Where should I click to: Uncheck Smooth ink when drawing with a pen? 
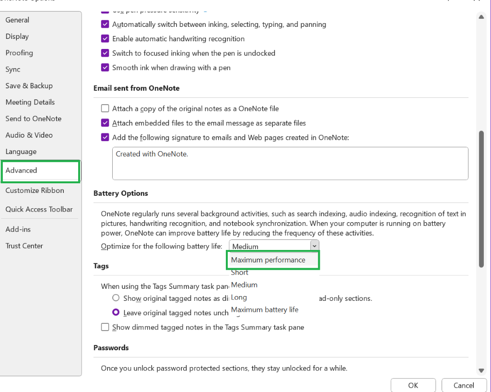click(105, 67)
